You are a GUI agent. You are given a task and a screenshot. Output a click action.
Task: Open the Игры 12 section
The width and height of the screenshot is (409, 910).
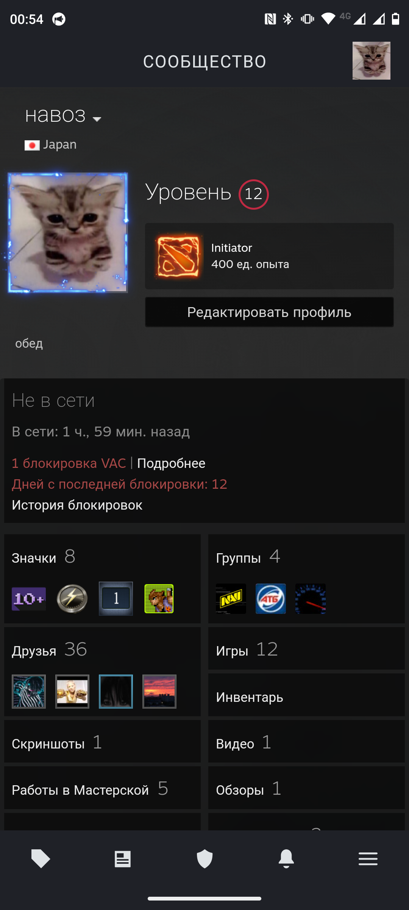click(306, 648)
